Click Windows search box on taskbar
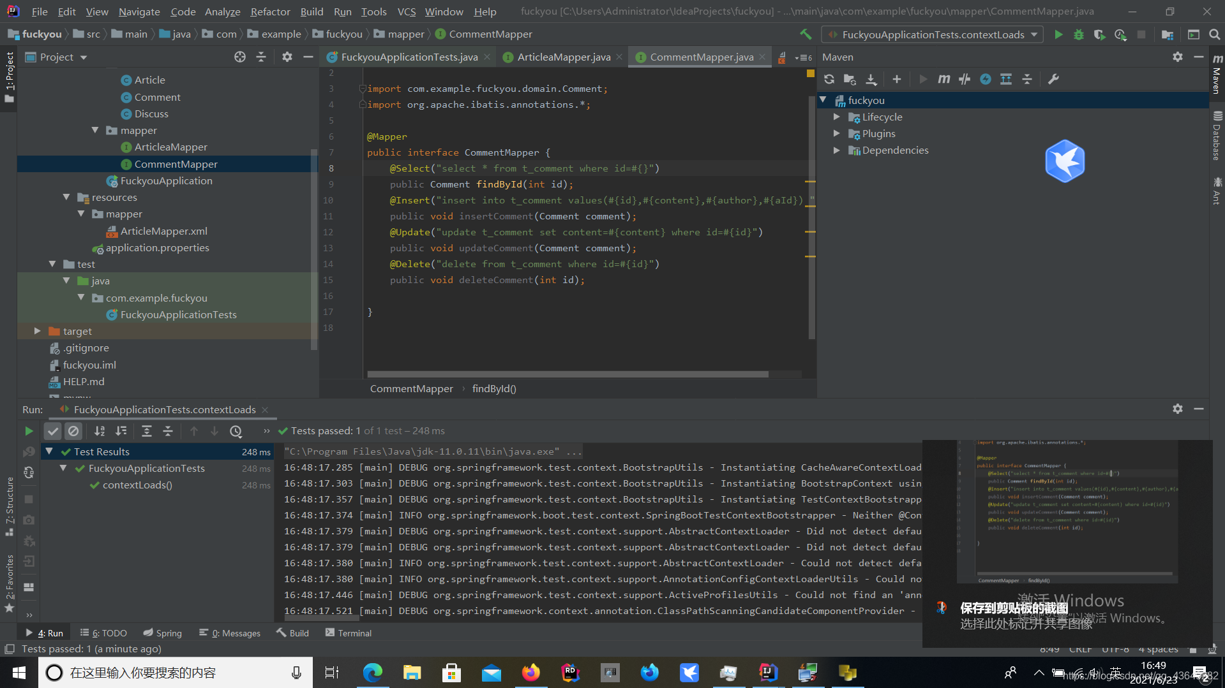1225x688 pixels. [176, 672]
